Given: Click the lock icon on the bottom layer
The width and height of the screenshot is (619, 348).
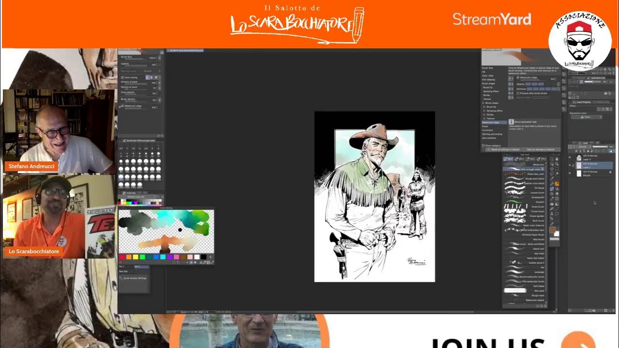Looking at the screenshot, I should [x=610, y=172].
